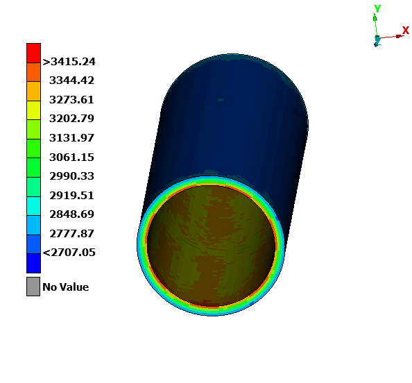Pick the red legend swatch above >3415.24

(x=33, y=53)
